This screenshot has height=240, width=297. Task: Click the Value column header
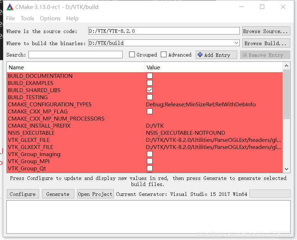tap(214, 68)
